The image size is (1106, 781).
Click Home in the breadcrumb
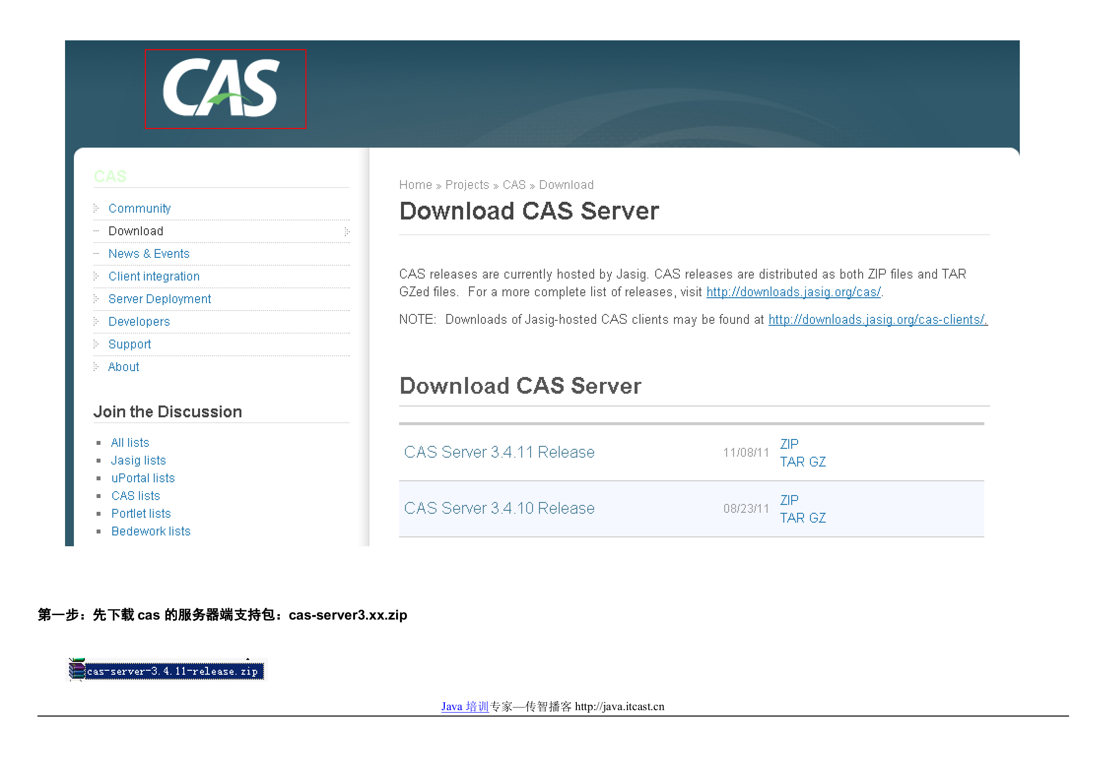click(415, 185)
